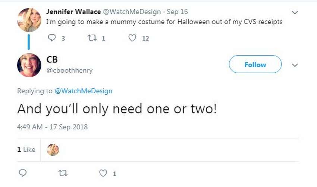Reply to CB's tweet using bottom speech bubble
This screenshot has height=187, width=317.
pos(22,173)
